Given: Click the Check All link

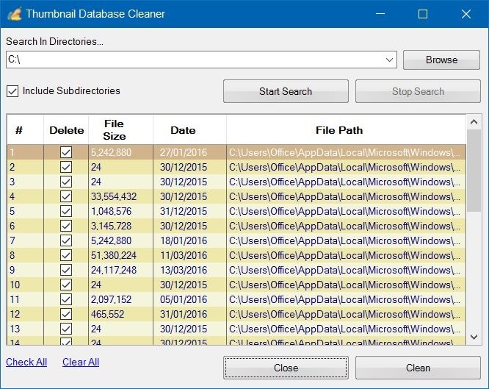Looking at the screenshot, I should click(26, 362).
